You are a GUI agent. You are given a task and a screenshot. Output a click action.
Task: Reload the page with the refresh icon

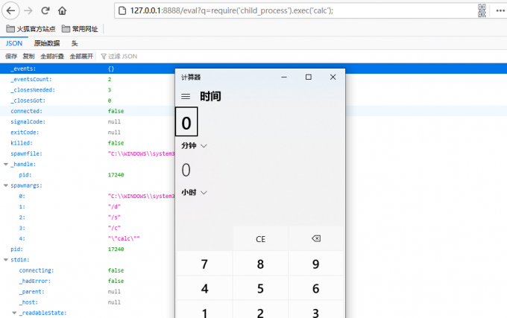point(45,10)
